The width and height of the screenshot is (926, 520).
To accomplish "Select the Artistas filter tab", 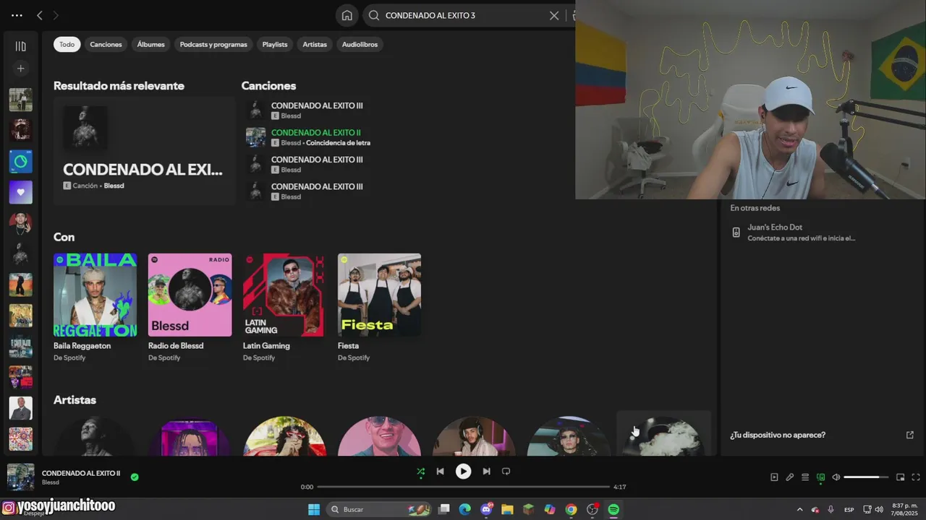I will [x=315, y=44].
